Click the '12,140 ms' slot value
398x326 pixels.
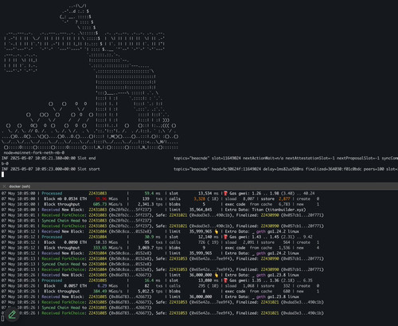(209, 237)
